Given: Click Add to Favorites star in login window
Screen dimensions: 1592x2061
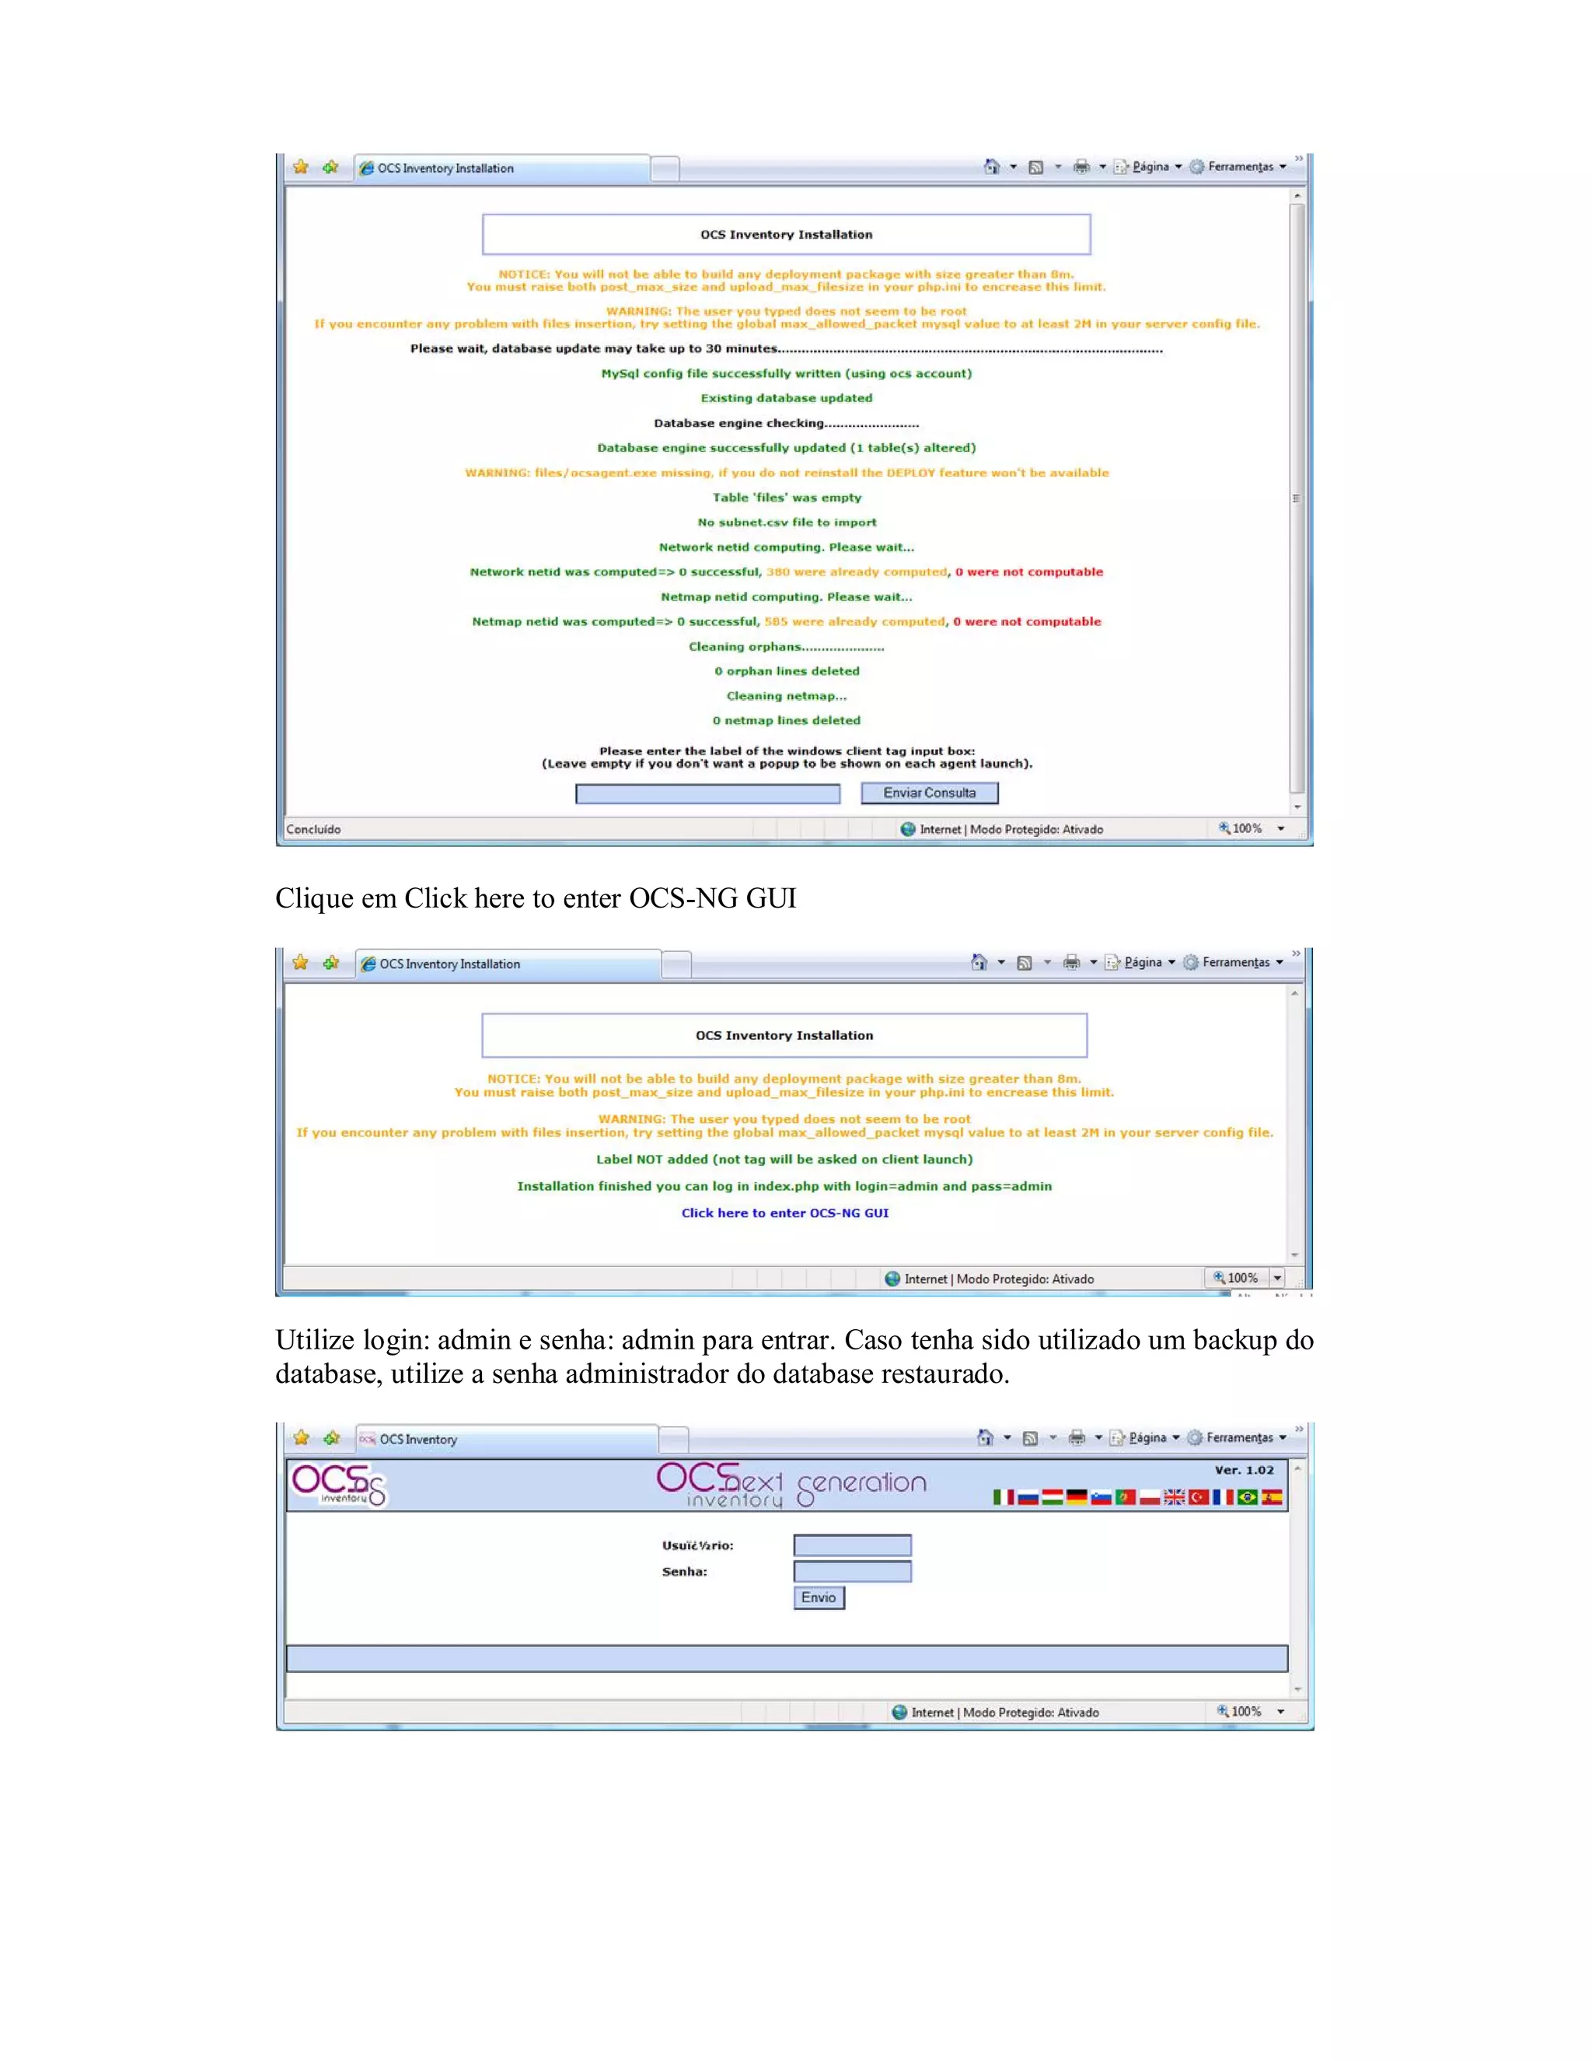Looking at the screenshot, I should 331,1438.
